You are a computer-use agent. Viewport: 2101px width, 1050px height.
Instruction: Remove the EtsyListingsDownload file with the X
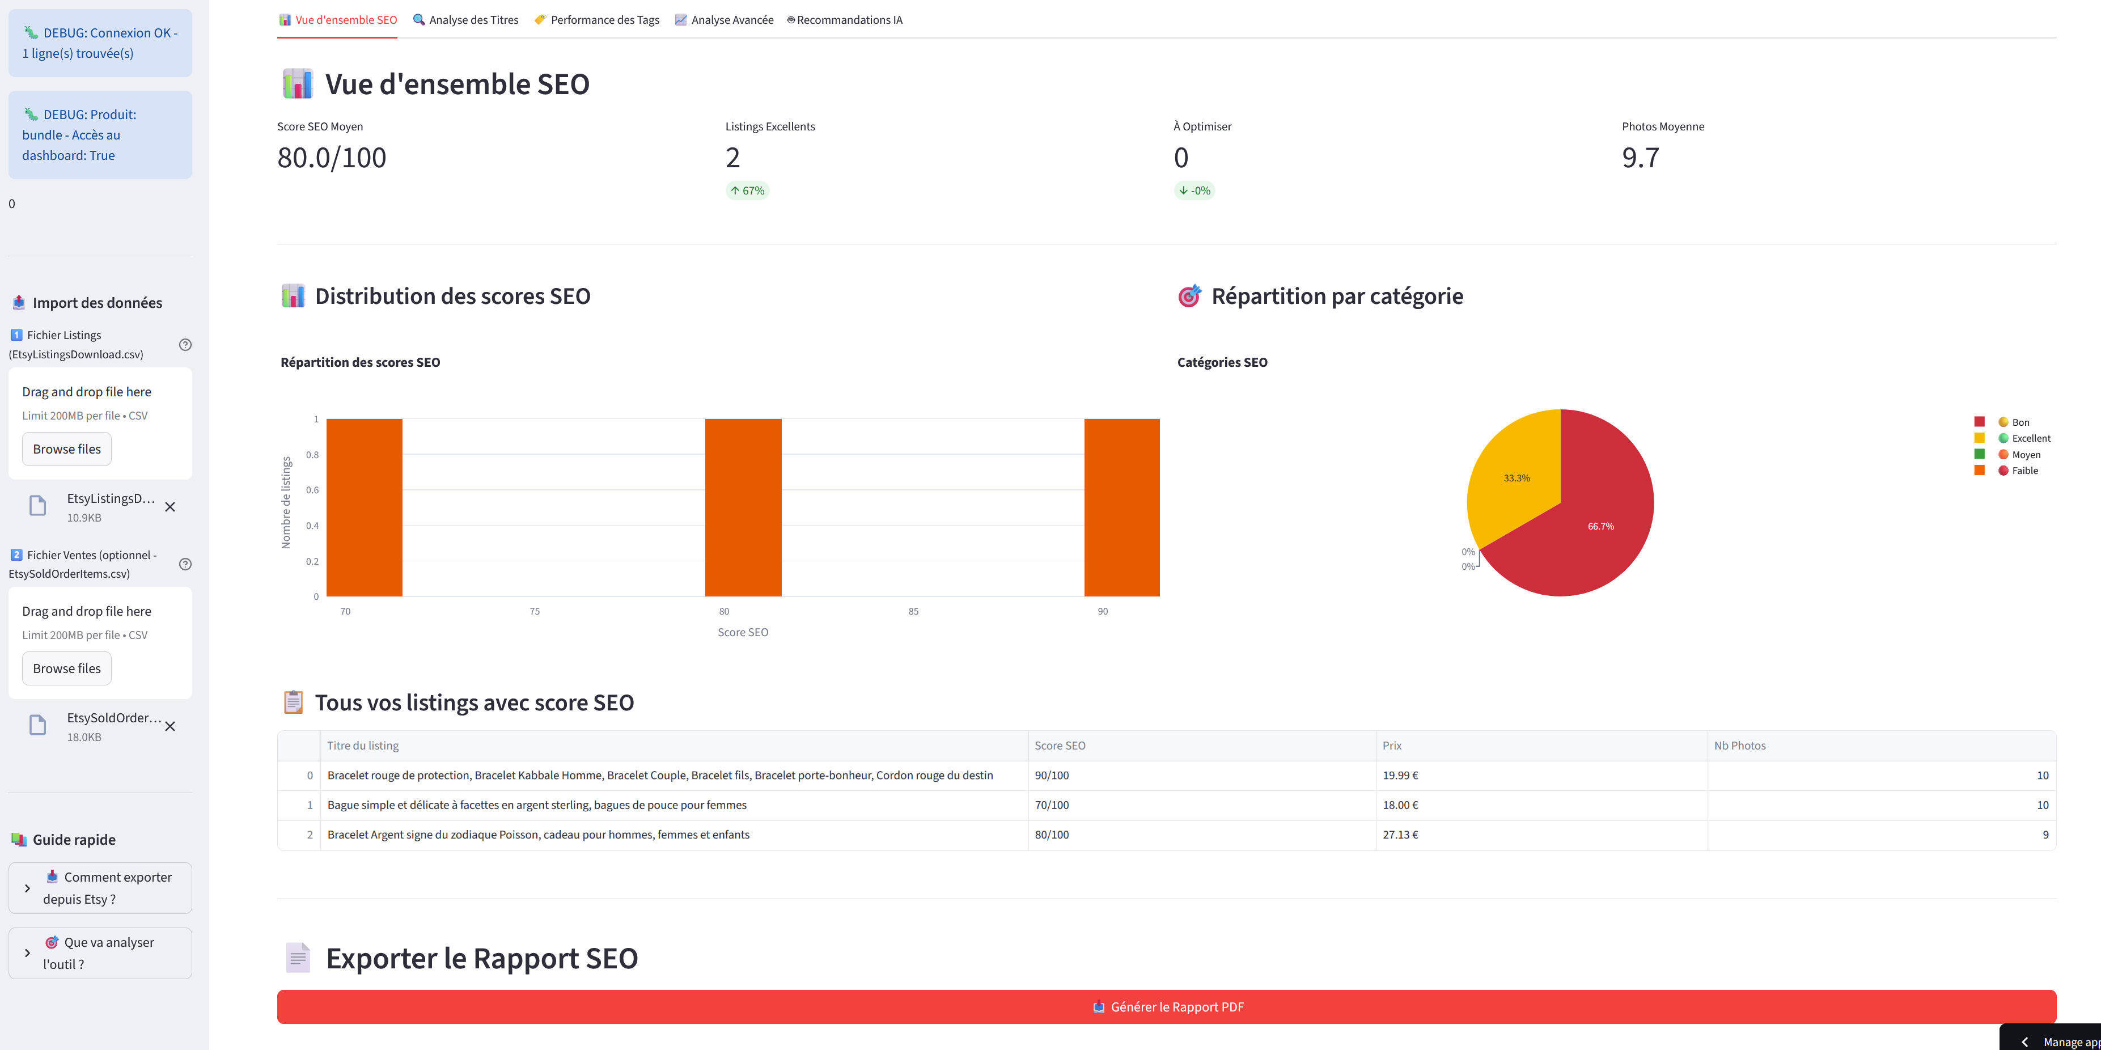point(171,506)
